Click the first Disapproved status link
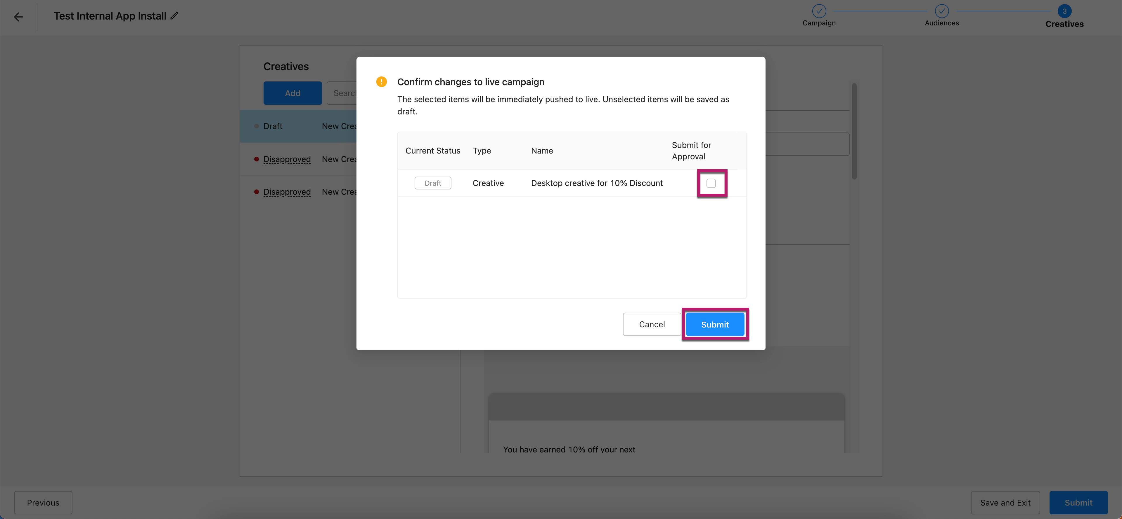Screen dimensions: 1122x519 pos(287,159)
